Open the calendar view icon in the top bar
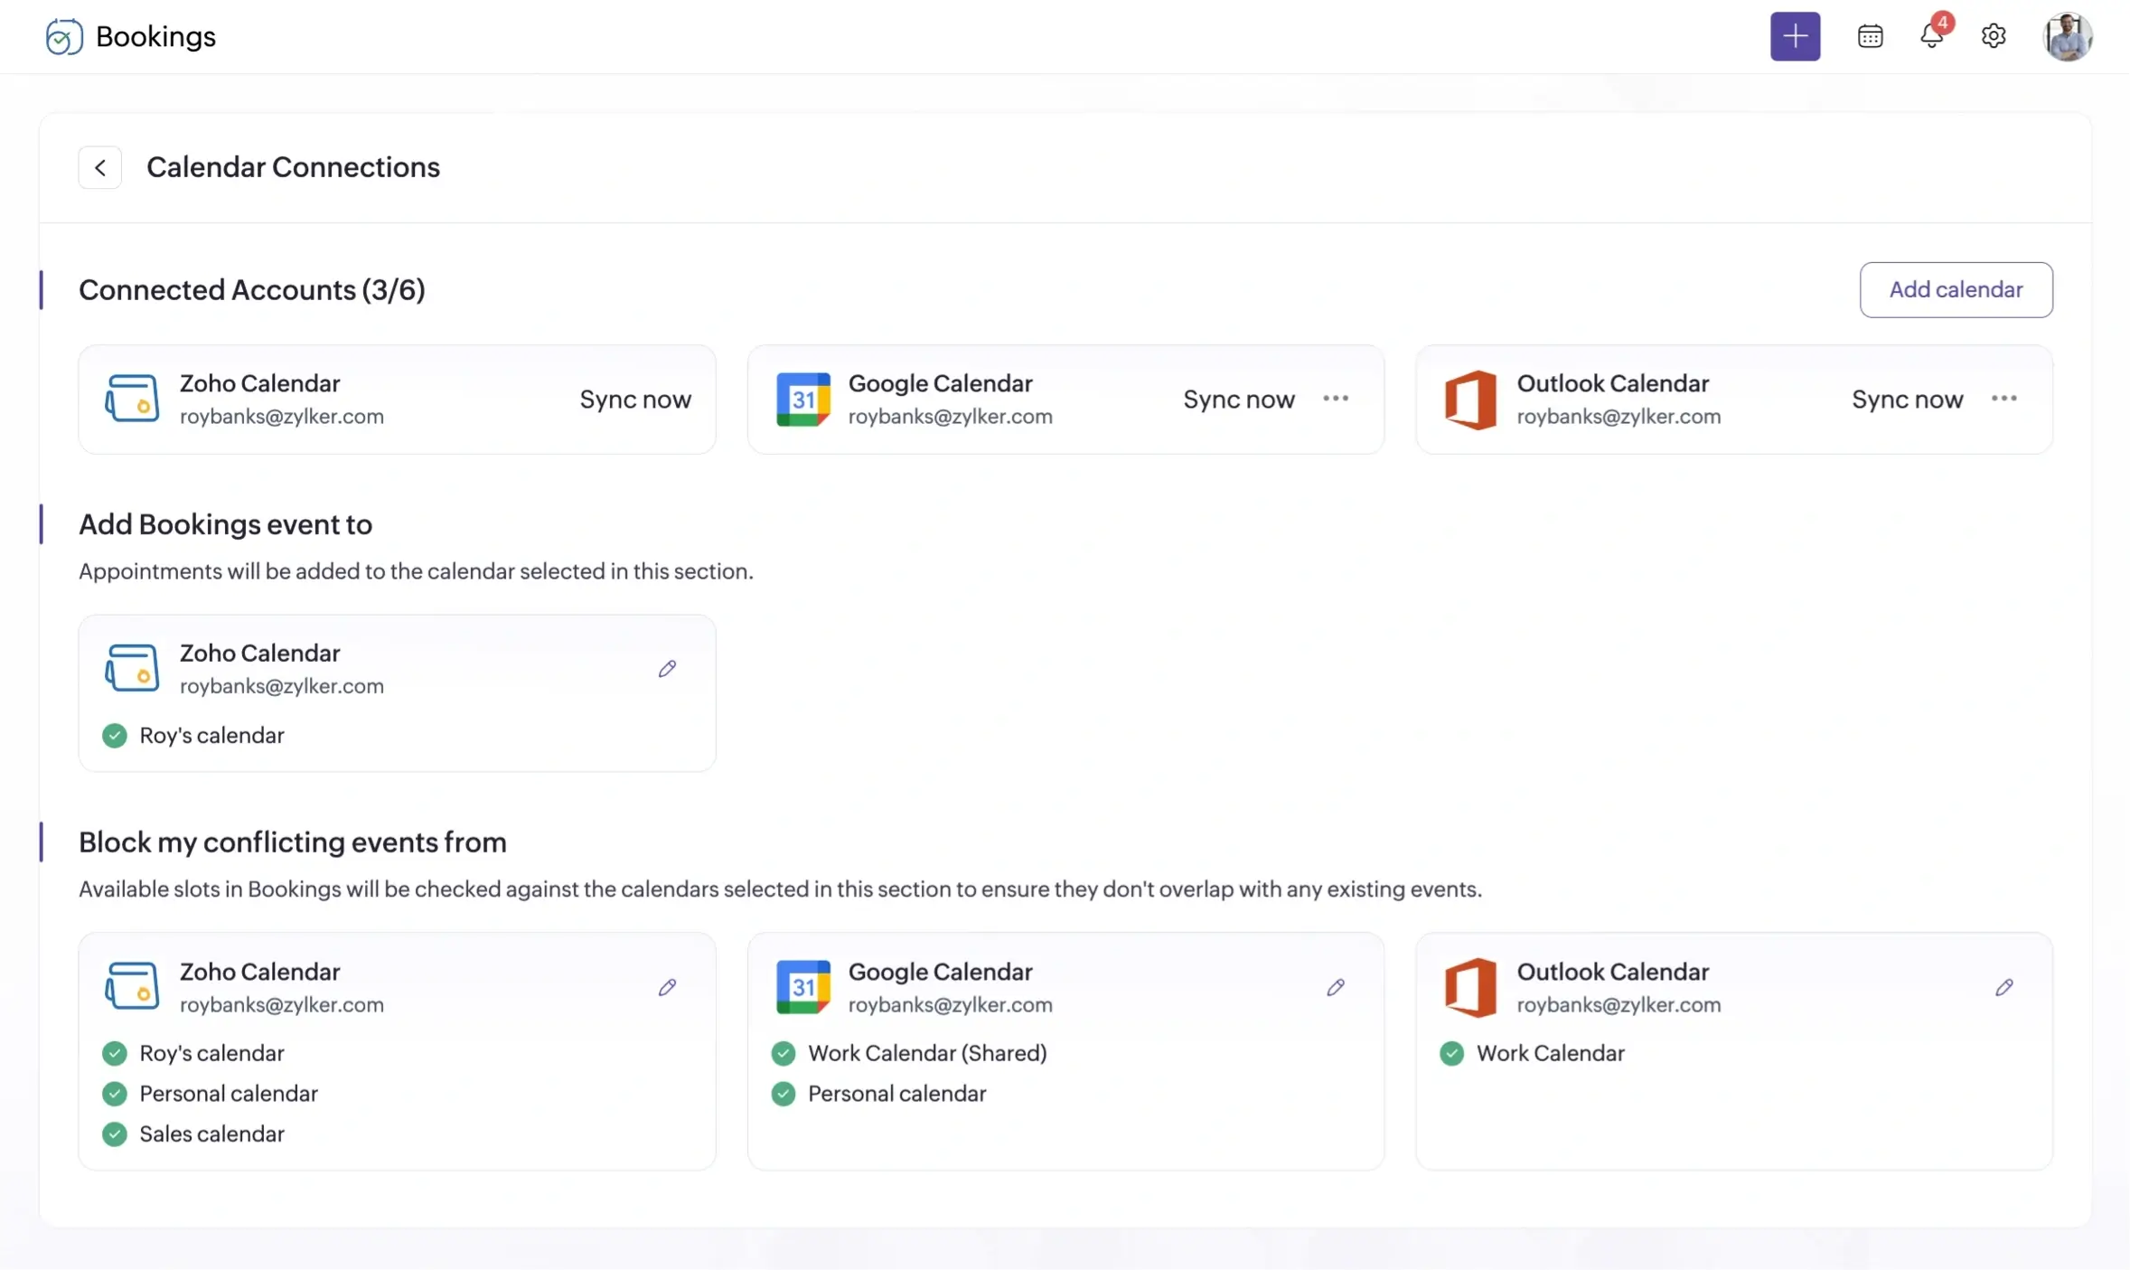Screen dimensions: 2130x1270 [1870, 36]
